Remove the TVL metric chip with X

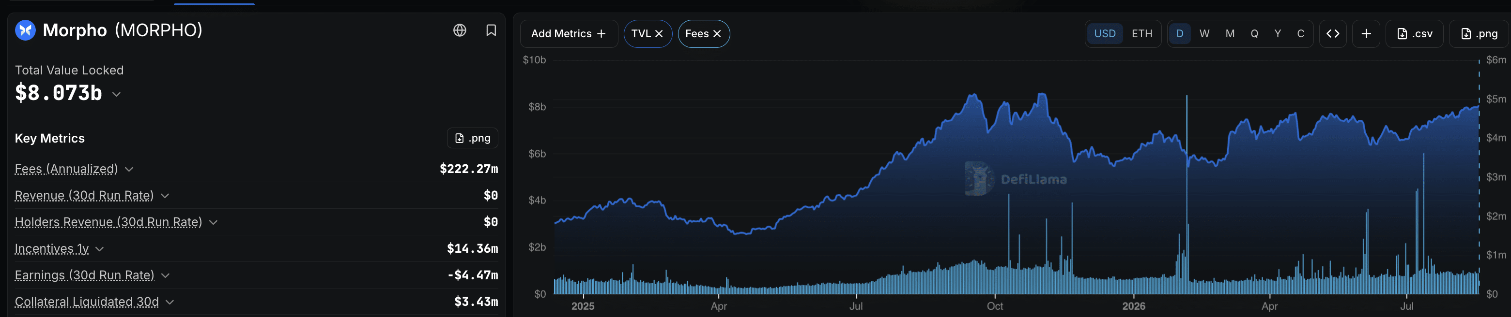point(659,34)
